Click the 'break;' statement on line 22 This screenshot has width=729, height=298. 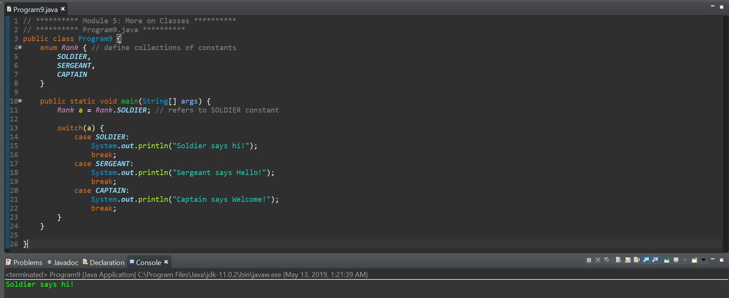coord(104,208)
